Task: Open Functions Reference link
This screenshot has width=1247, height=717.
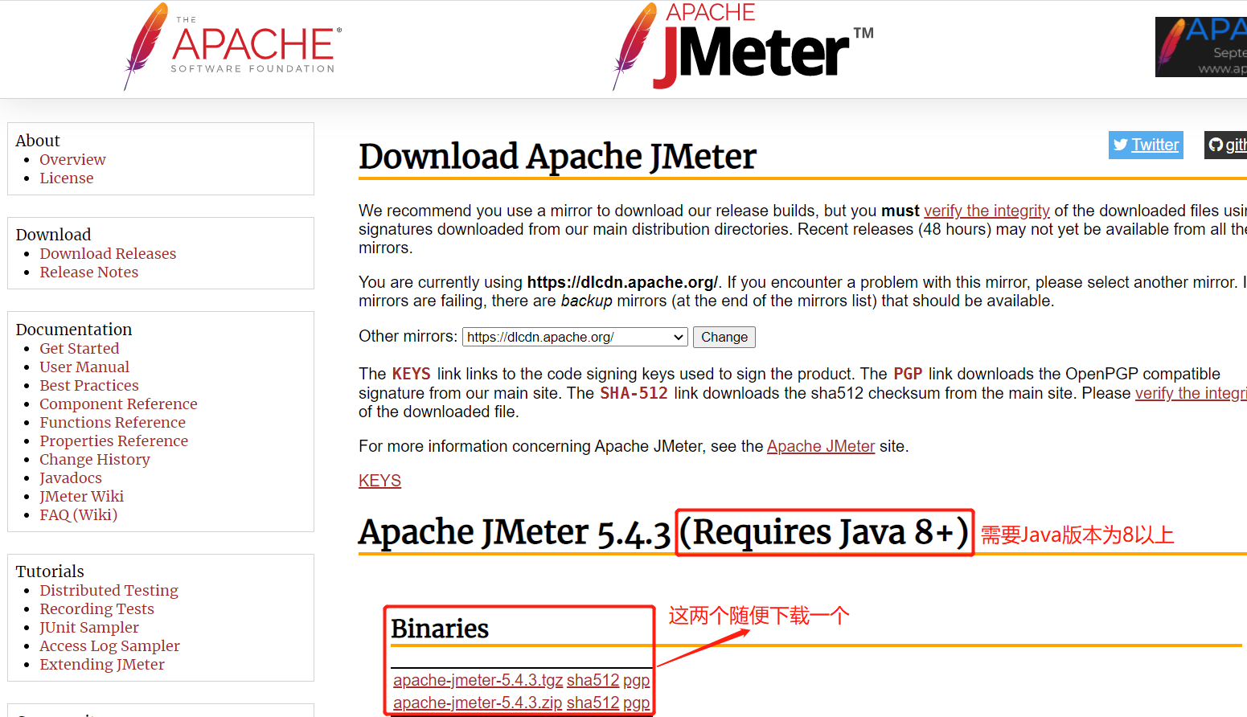Action: (x=113, y=422)
